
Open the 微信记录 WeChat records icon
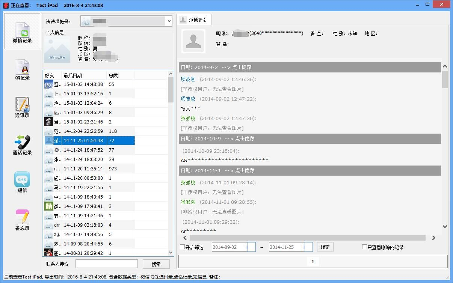(x=22, y=31)
